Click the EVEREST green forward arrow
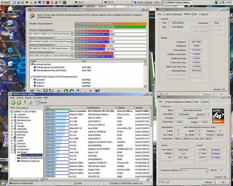Viewport: 233px width, 186px height. [x=19, y=103]
